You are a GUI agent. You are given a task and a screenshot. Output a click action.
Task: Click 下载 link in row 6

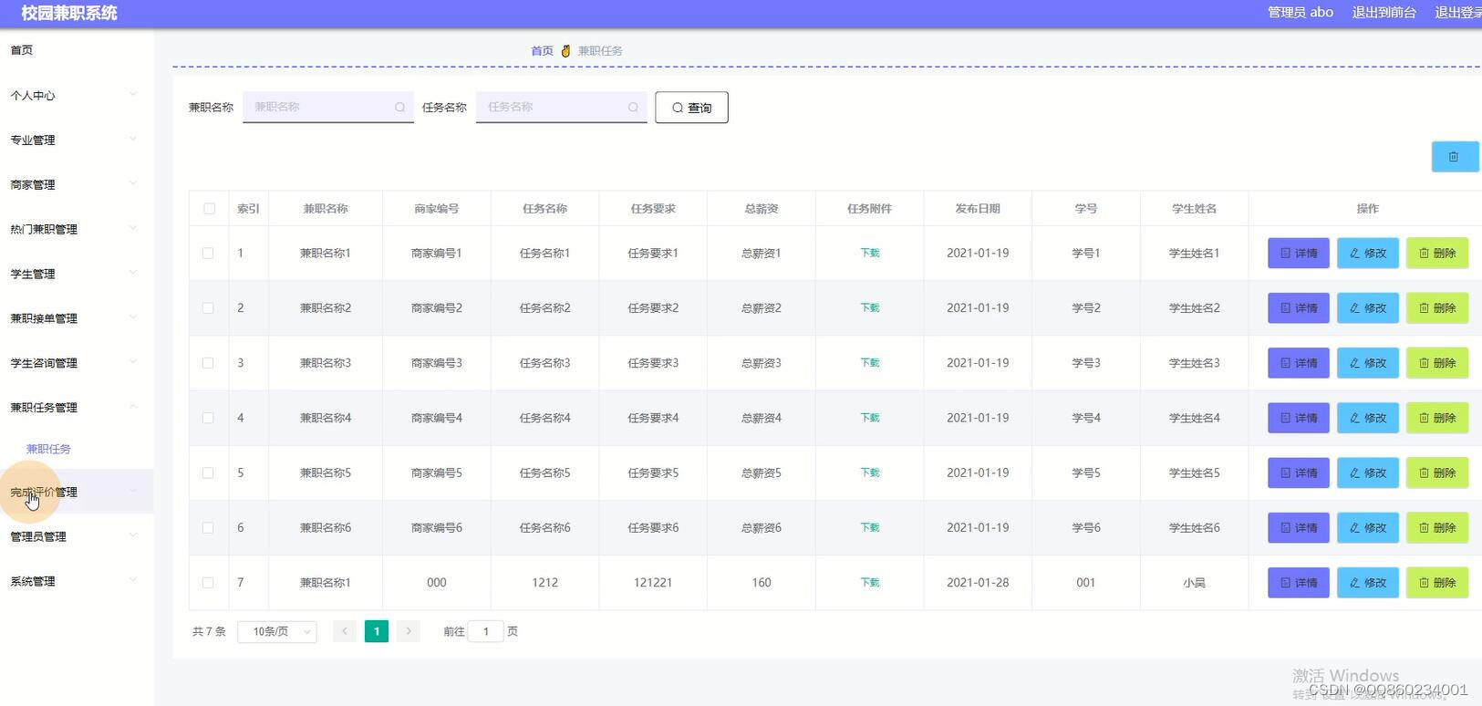tap(870, 527)
